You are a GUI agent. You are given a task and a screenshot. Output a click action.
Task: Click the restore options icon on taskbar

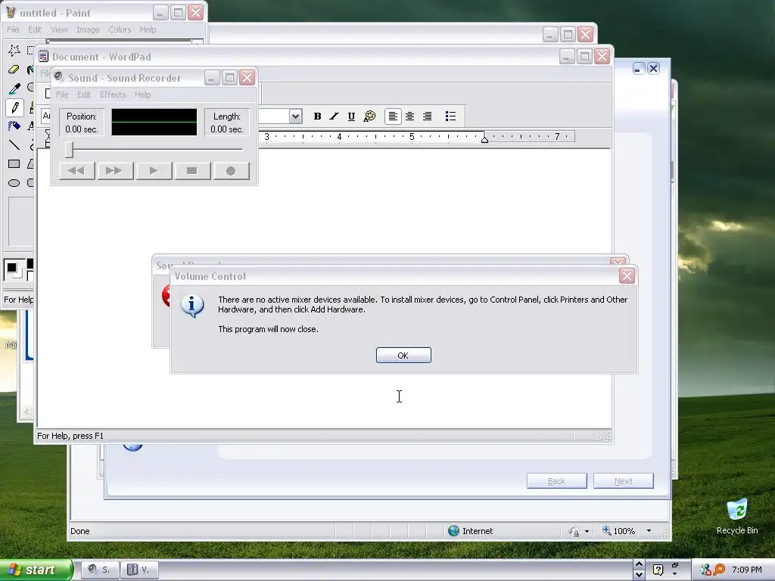tap(674, 566)
